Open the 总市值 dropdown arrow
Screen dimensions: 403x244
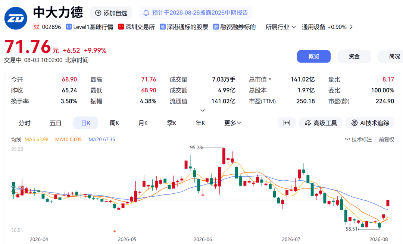[x=270, y=80]
